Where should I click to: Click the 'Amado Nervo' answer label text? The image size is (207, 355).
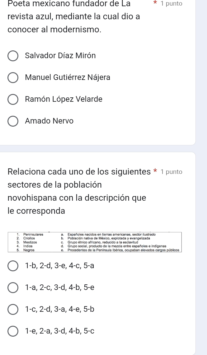[49, 121]
